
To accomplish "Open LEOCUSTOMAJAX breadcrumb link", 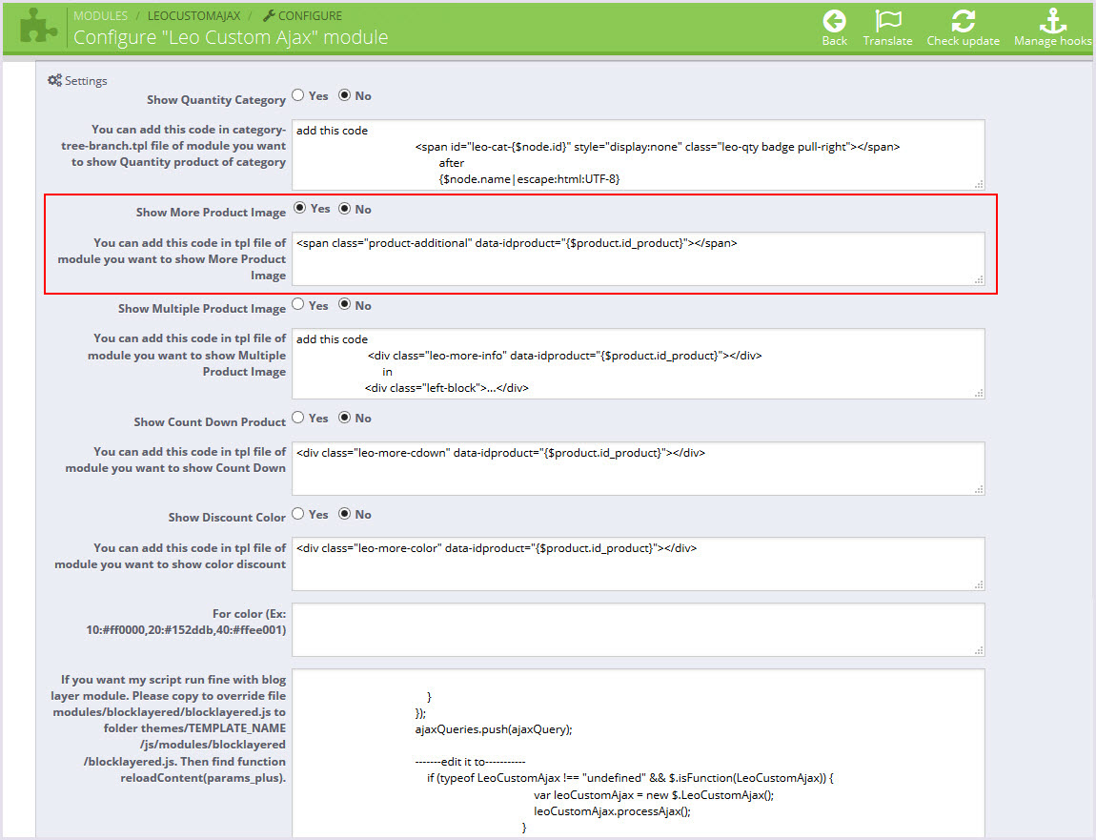I will click(x=193, y=15).
